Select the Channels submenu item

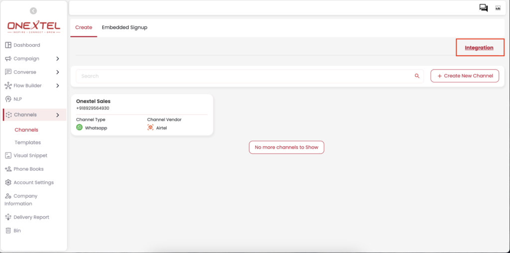pyautogui.click(x=26, y=130)
